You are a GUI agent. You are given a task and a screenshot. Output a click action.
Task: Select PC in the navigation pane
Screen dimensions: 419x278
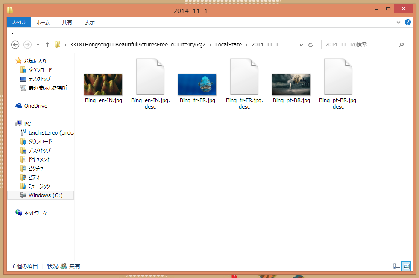pyautogui.click(x=23, y=123)
